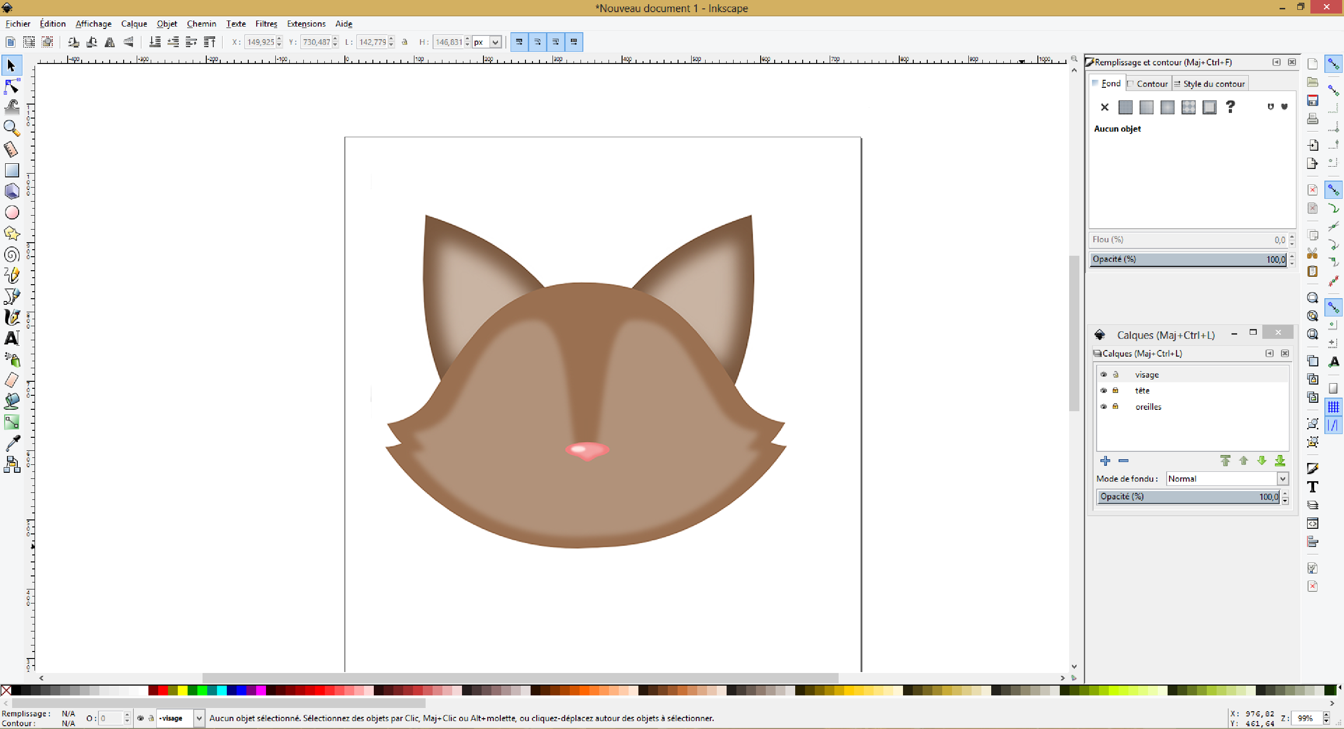Open the Mode de fondu dropdown
1344x729 pixels.
click(1283, 478)
